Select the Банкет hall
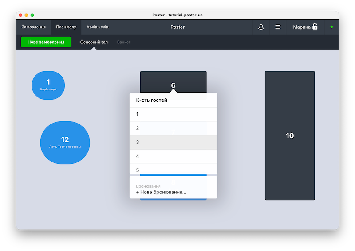This screenshot has height=251, width=355. [x=124, y=42]
